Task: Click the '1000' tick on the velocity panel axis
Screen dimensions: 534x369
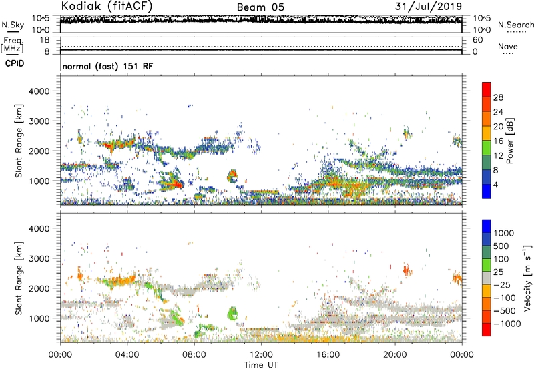Action: pyautogui.click(x=39, y=318)
